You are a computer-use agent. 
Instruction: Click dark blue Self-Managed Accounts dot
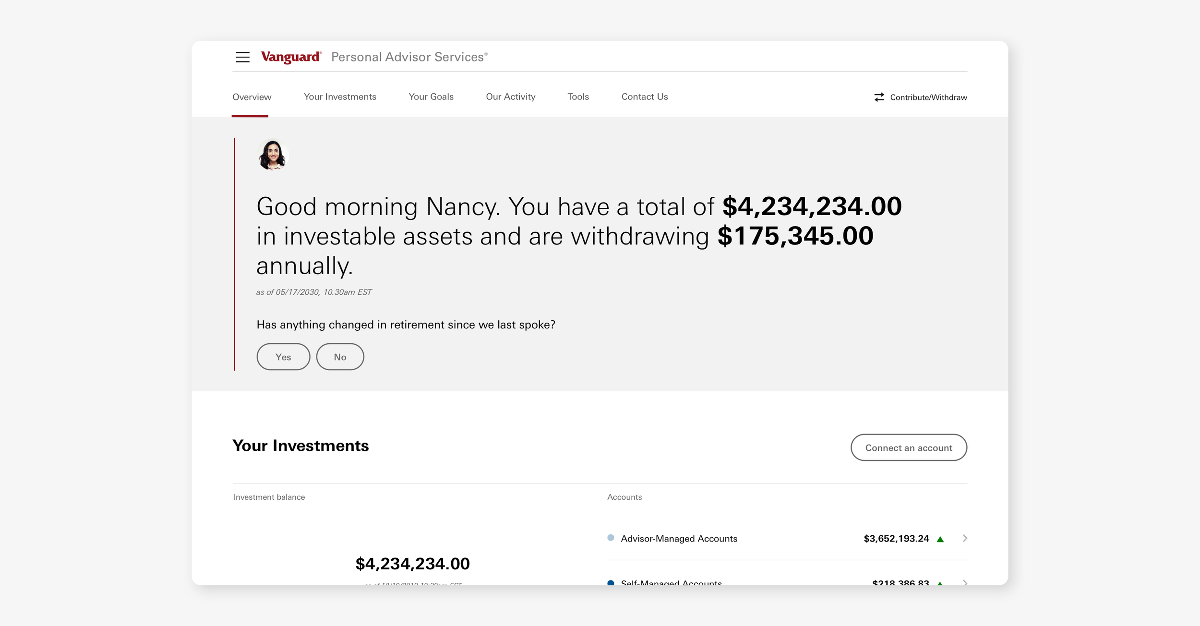click(611, 583)
